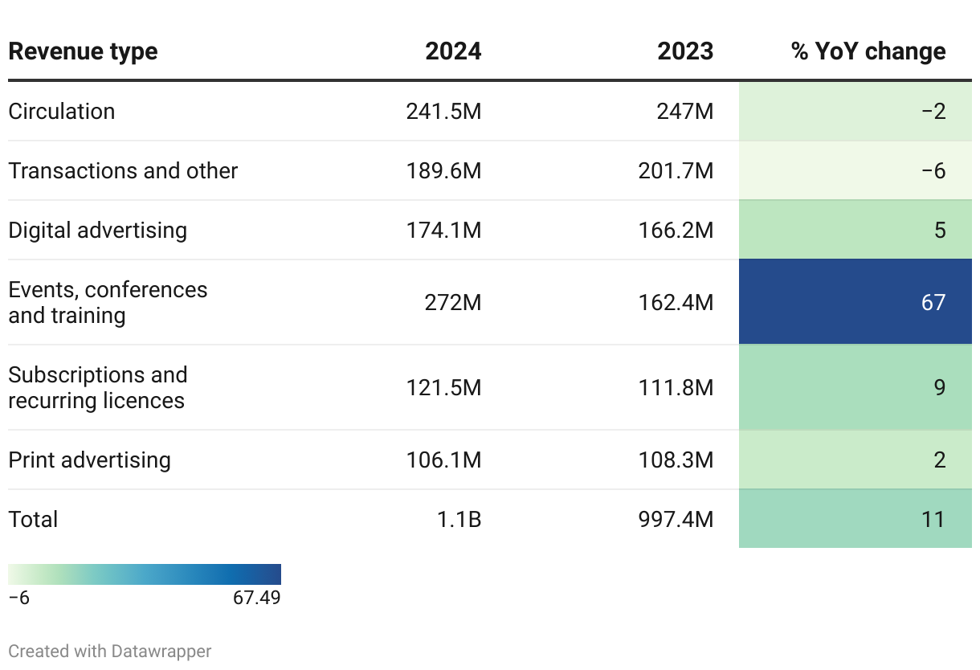The height and width of the screenshot is (670, 980).
Task: Click 'Events, conferences and training' label
Action: pyautogui.click(x=108, y=302)
